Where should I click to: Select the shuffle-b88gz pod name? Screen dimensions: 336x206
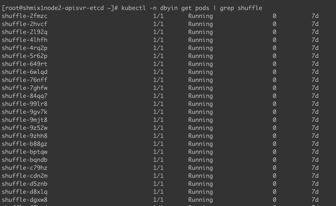click(25, 144)
